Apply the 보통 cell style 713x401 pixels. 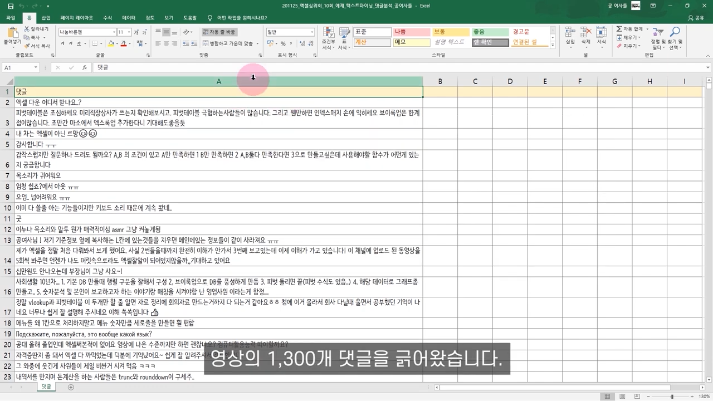coord(451,32)
